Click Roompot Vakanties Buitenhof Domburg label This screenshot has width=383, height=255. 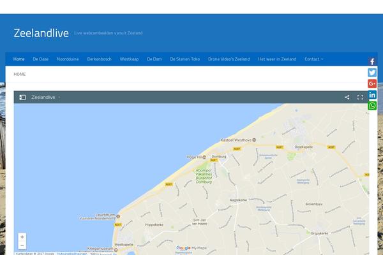point(204,176)
